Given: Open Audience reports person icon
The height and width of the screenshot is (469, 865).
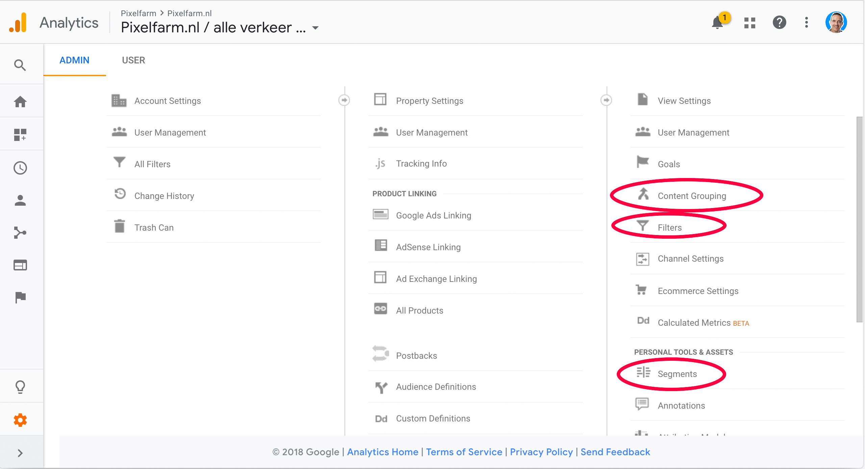Looking at the screenshot, I should click(x=20, y=200).
